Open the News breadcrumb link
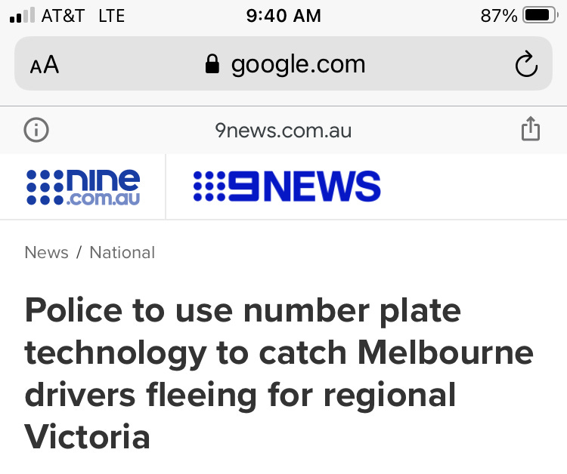The image size is (567, 474). (x=46, y=252)
